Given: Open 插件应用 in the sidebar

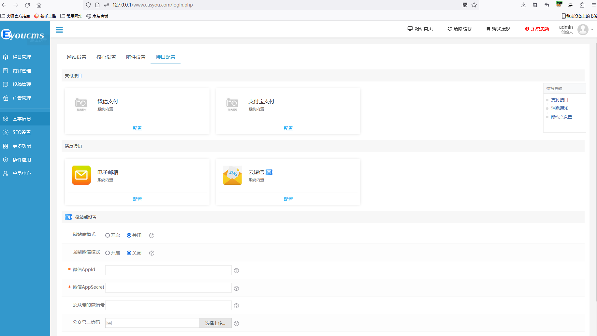Looking at the screenshot, I should pos(25,160).
